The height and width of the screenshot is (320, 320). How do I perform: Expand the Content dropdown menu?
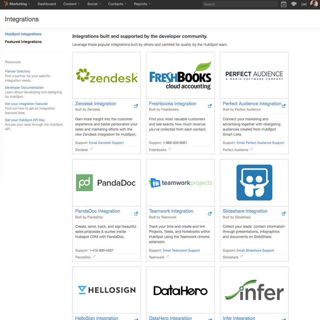[x=72, y=4]
